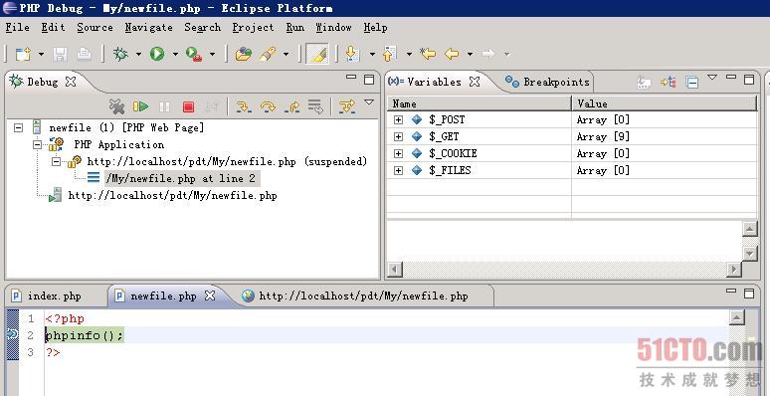
Task: Click the Value column header
Action: [665, 103]
